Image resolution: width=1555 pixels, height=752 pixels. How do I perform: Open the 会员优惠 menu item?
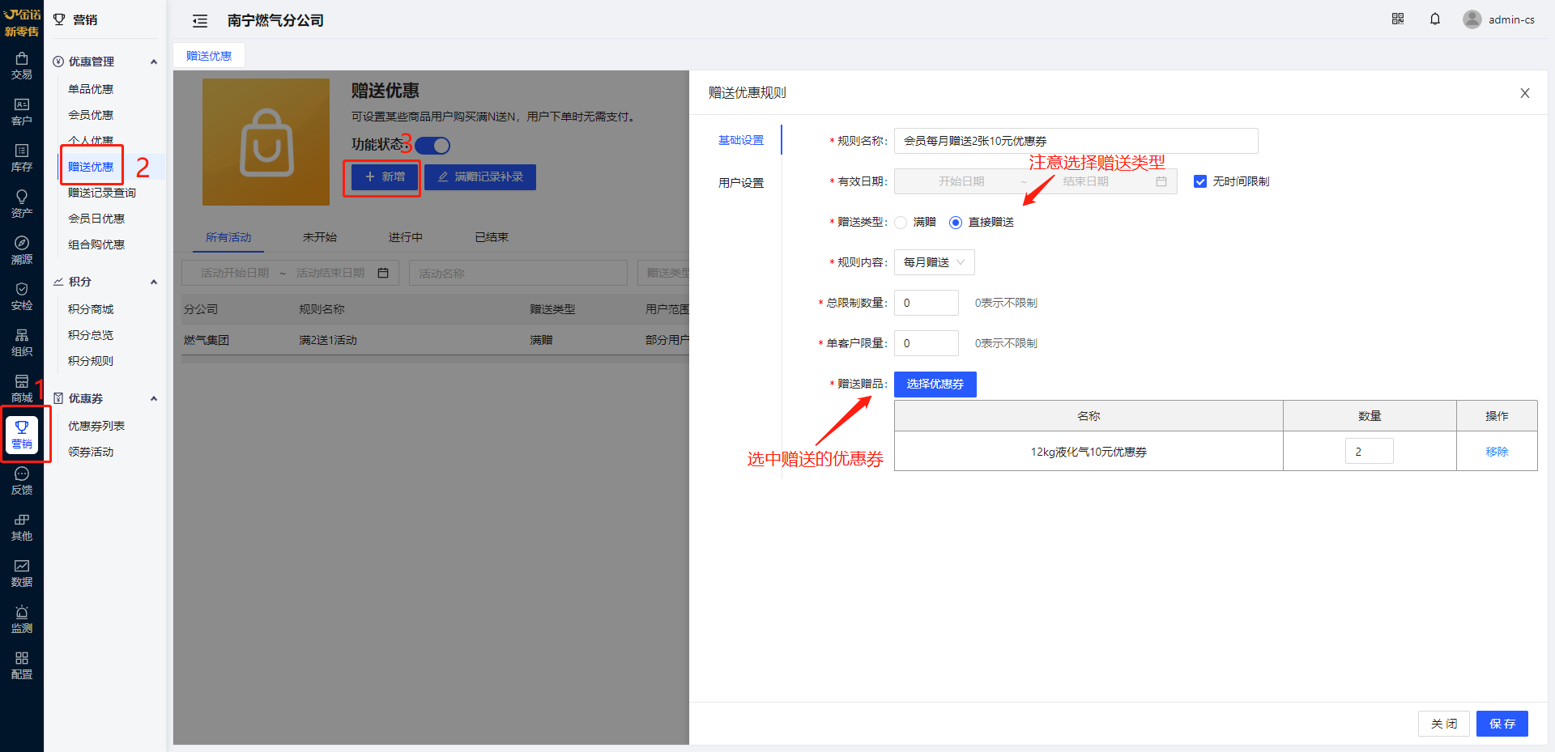(x=91, y=115)
